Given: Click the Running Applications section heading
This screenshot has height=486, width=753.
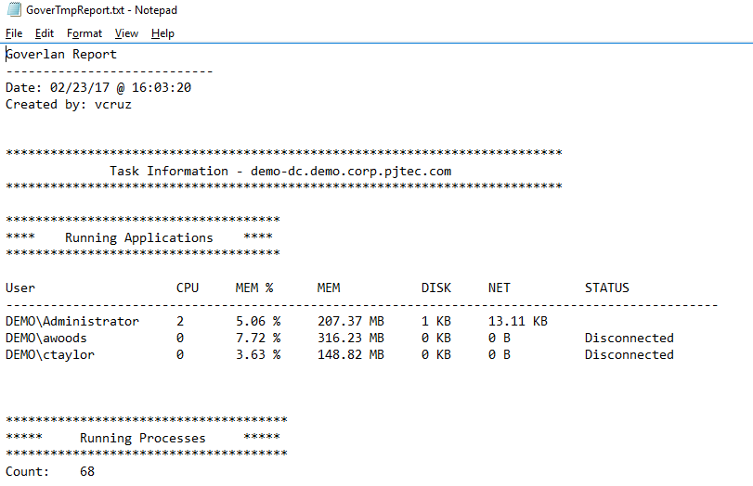Looking at the screenshot, I should click(139, 237).
